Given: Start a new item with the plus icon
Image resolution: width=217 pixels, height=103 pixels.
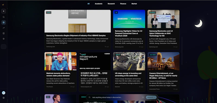Looking at the screenshot, I should (x=4, y=11).
